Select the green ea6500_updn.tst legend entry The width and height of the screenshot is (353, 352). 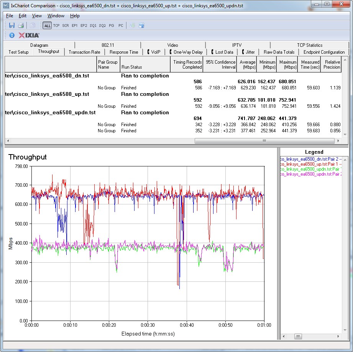pos(311,169)
